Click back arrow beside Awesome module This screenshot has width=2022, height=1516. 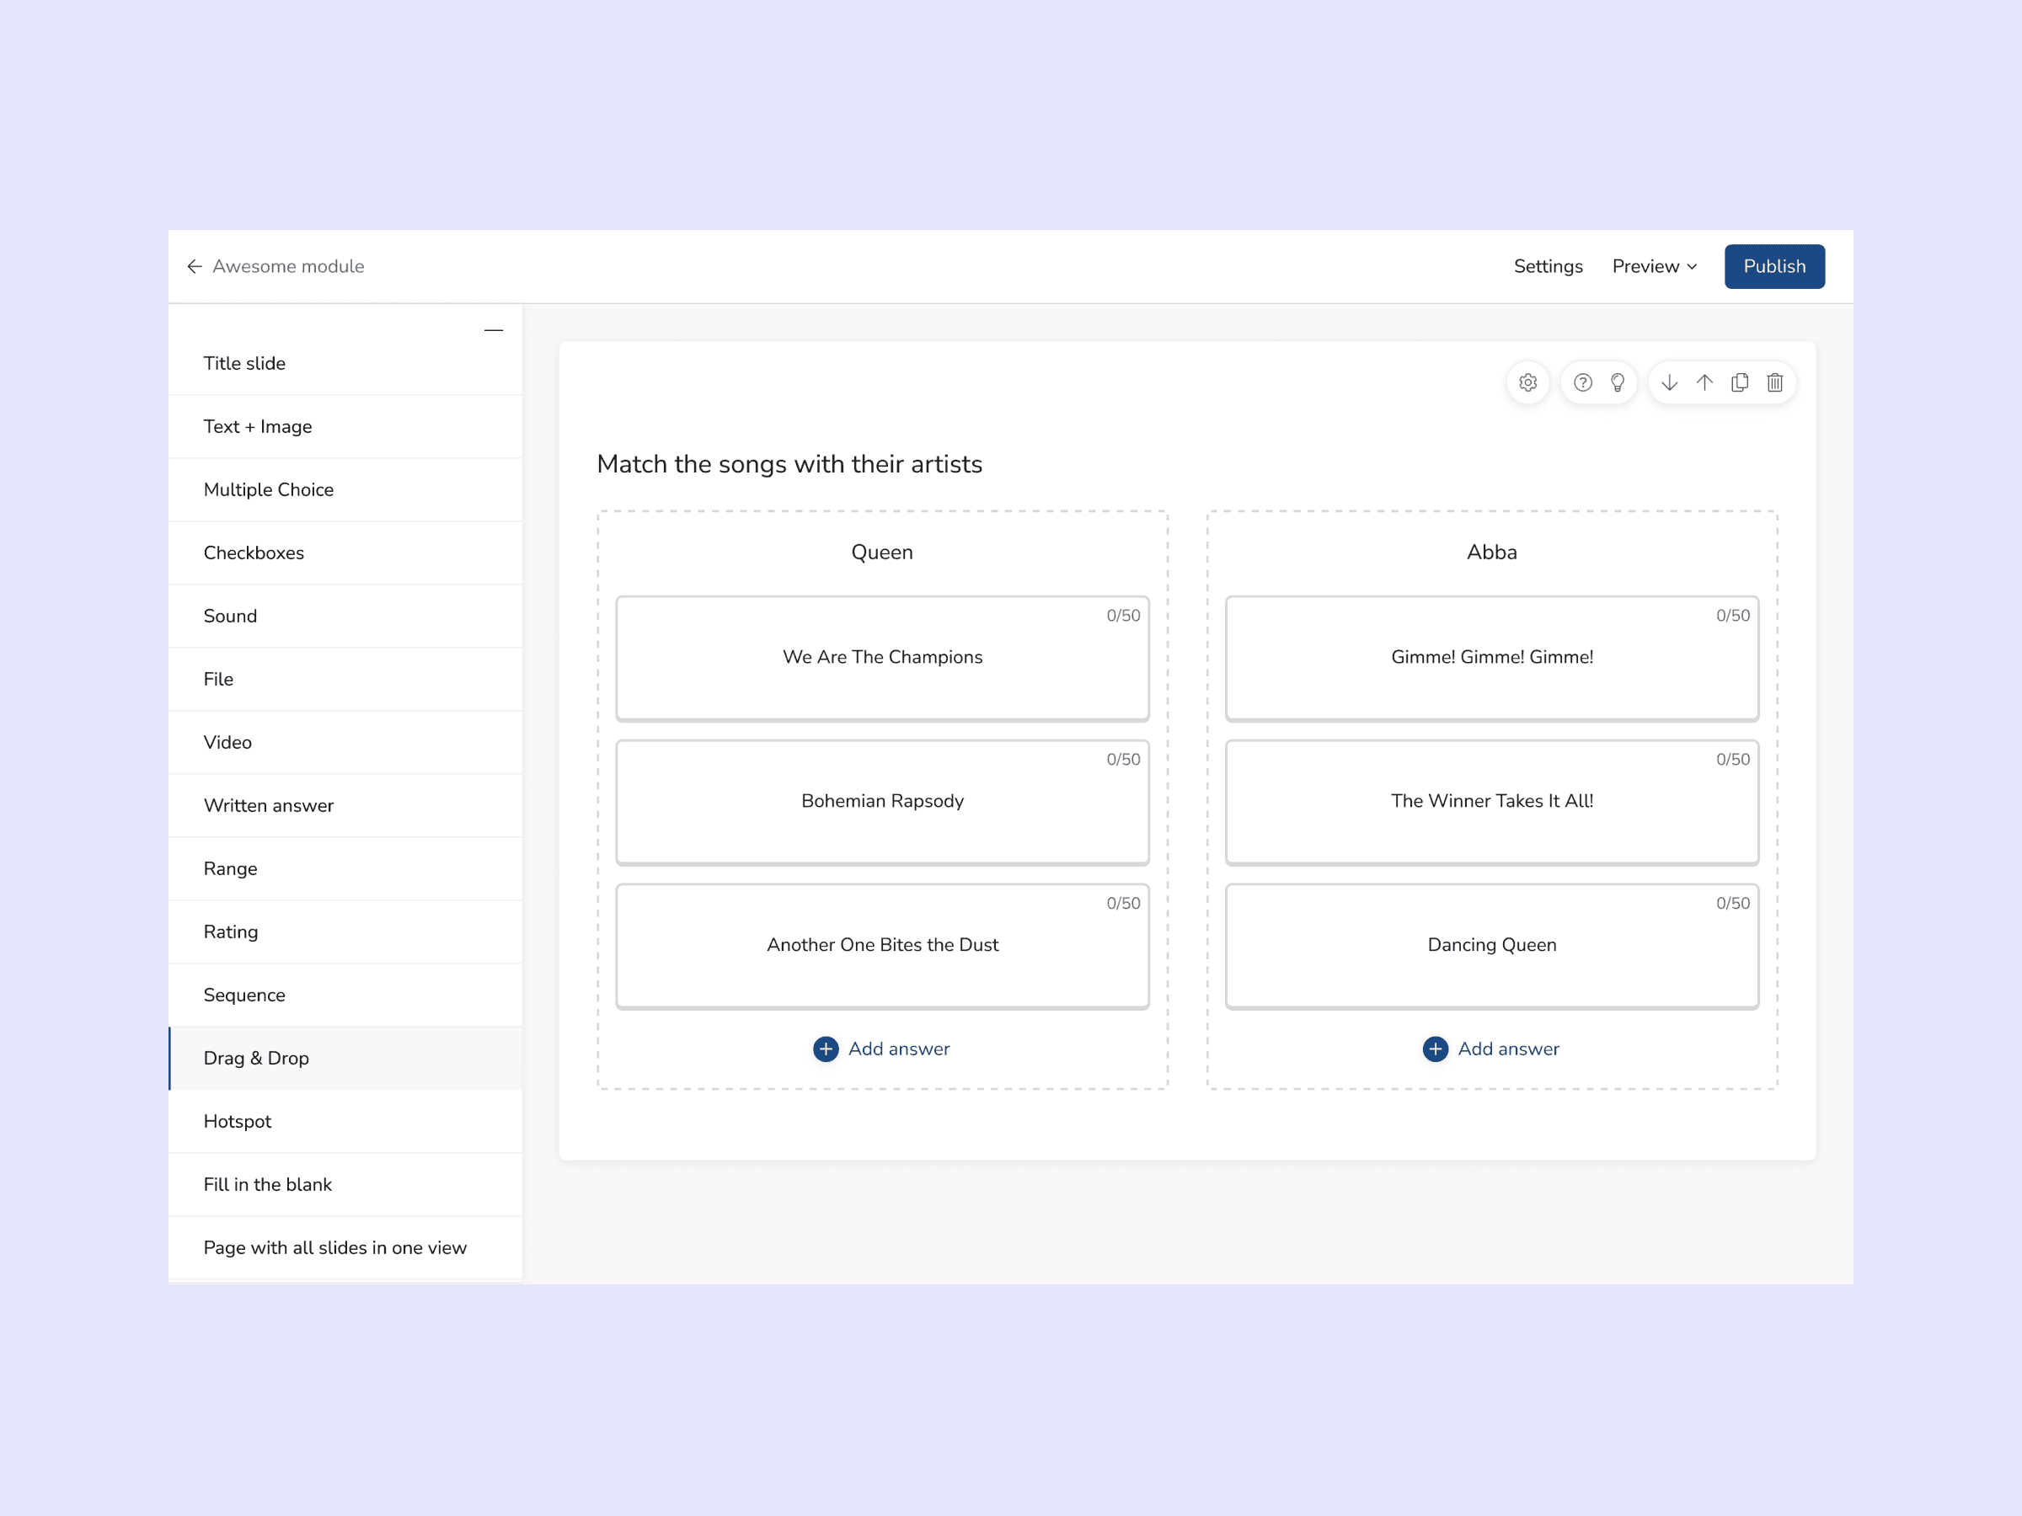[x=194, y=266]
